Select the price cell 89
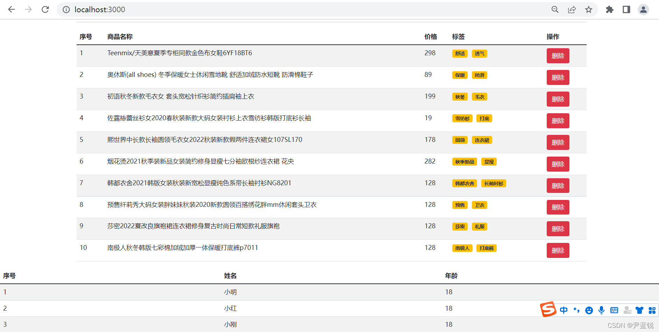The image size is (659, 332). 428,74
